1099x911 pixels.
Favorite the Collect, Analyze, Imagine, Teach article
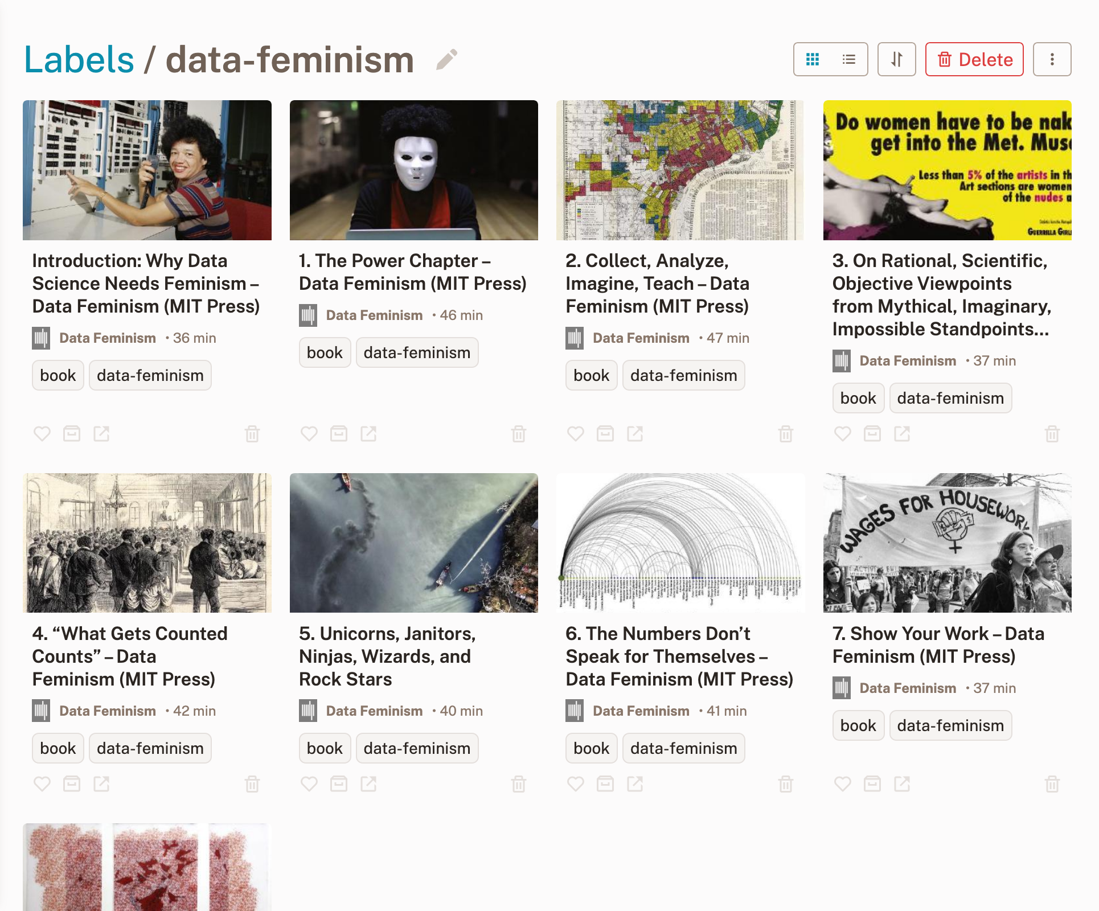(x=576, y=434)
